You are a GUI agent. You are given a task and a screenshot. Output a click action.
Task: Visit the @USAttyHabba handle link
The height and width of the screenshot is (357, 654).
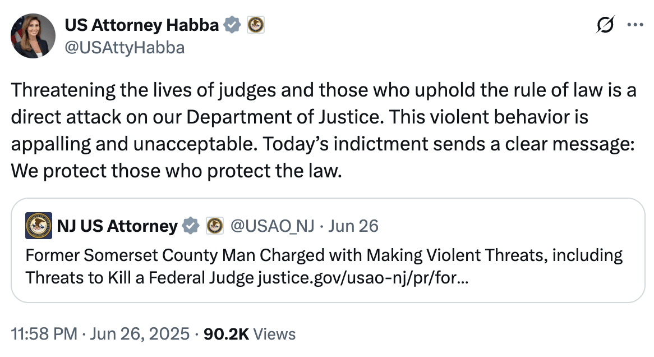125,48
